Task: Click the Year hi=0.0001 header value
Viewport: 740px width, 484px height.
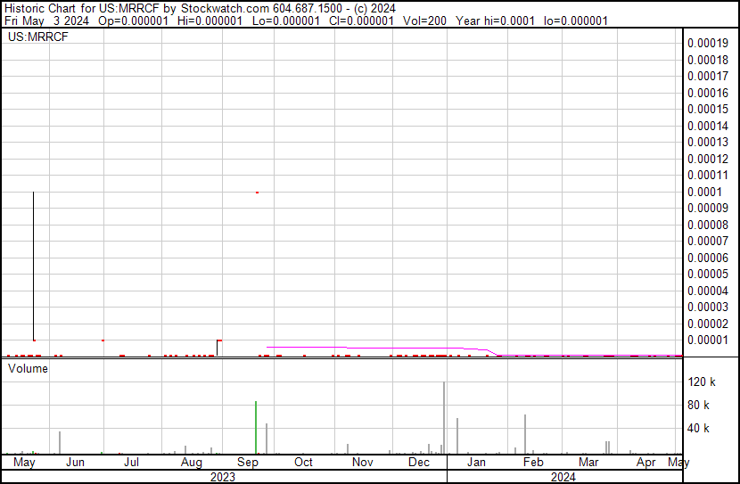Action: 495,21
